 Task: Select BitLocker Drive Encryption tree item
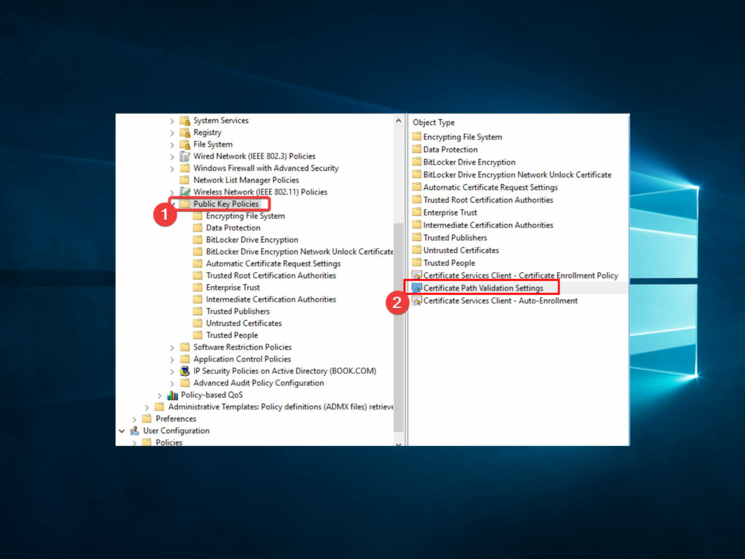pyautogui.click(x=252, y=240)
